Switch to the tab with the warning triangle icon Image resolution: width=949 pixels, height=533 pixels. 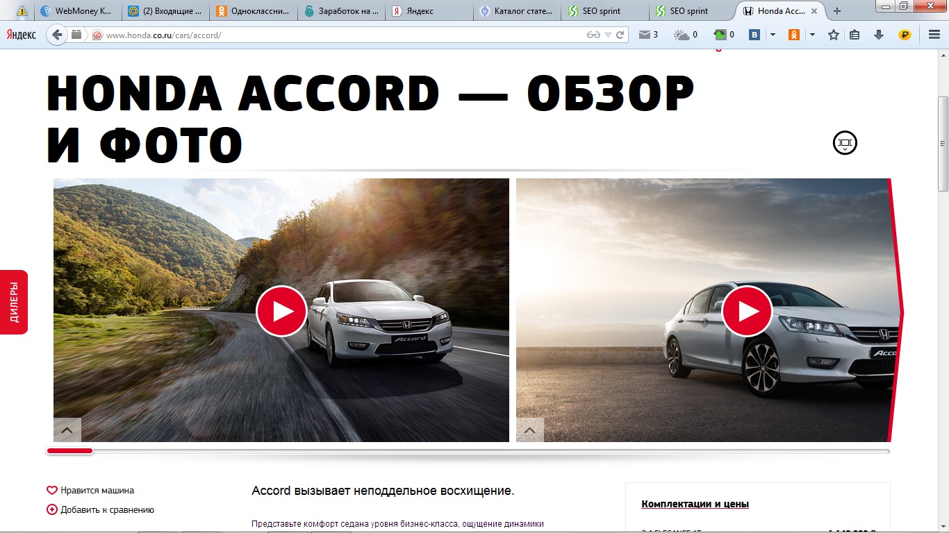pyautogui.click(x=22, y=11)
